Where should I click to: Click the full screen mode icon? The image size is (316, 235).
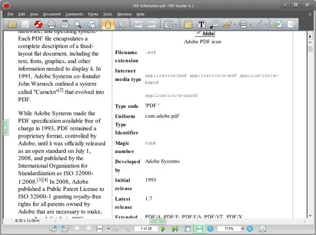coord(263,229)
